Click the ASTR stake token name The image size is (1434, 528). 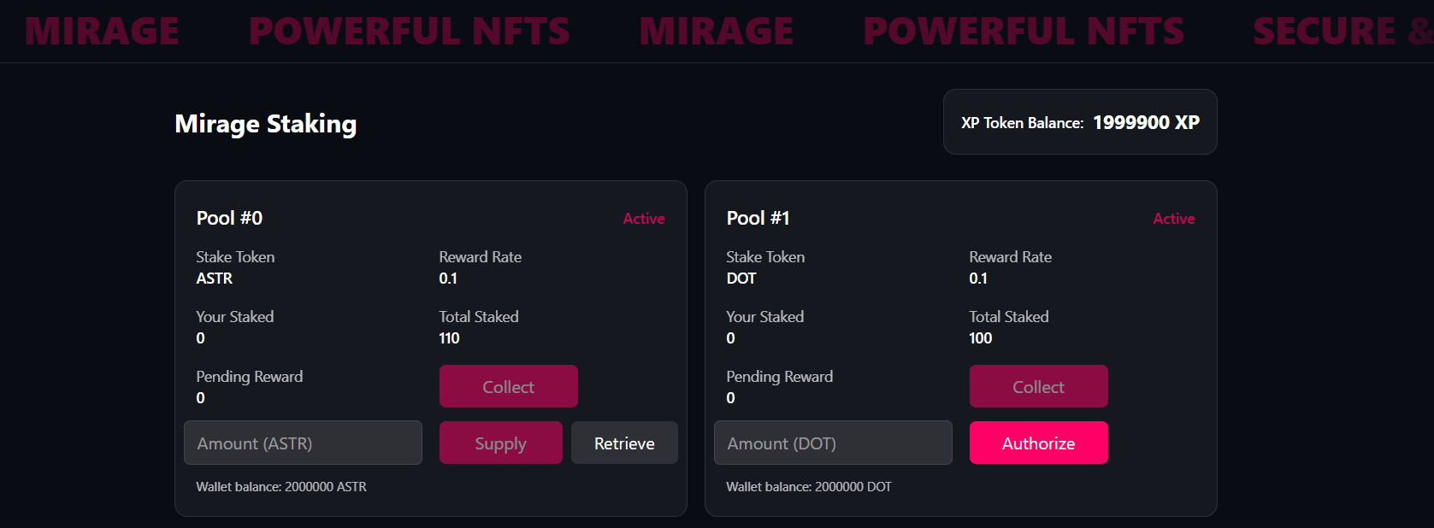coord(214,279)
